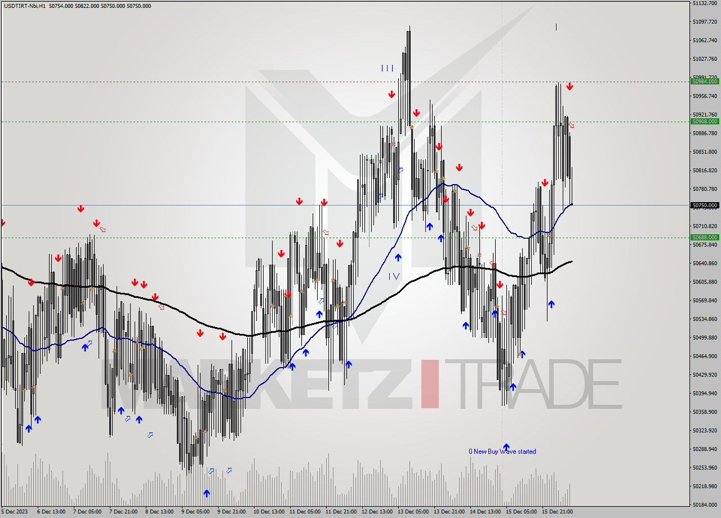Click the 7 Dec 21:00 time label
Viewport: 721px width, 518px height.
pos(122,512)
